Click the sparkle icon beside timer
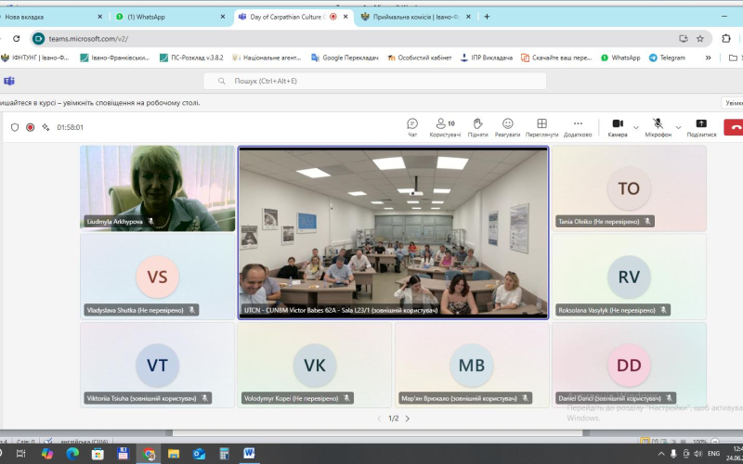Image resolution: width=743 pixels, height=464 pixels. point(46,127)
